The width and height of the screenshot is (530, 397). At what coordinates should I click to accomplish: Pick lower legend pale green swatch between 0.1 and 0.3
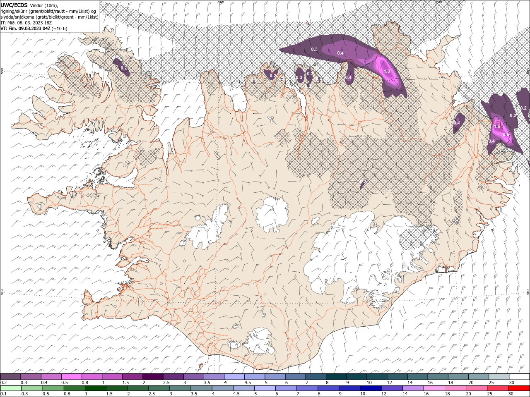[11, 388]
